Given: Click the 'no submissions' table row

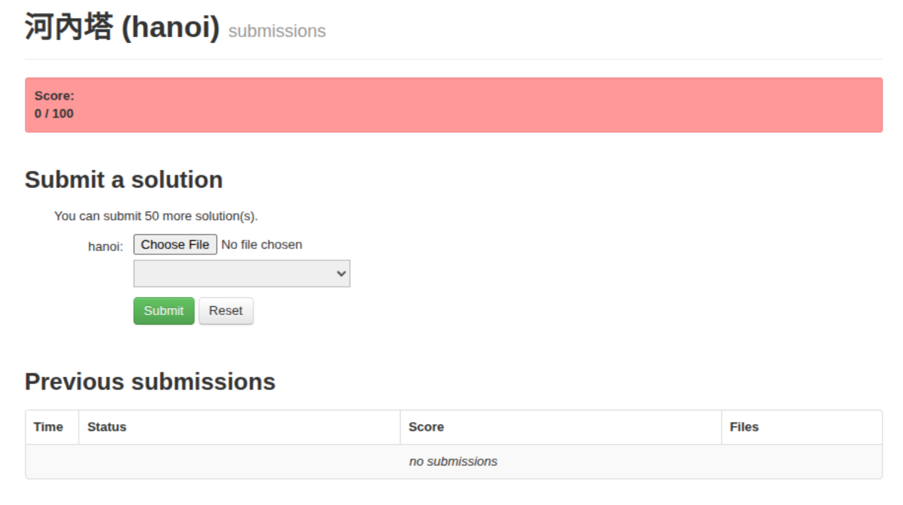Looking at the screenshot, I should (x=453, y=462).
